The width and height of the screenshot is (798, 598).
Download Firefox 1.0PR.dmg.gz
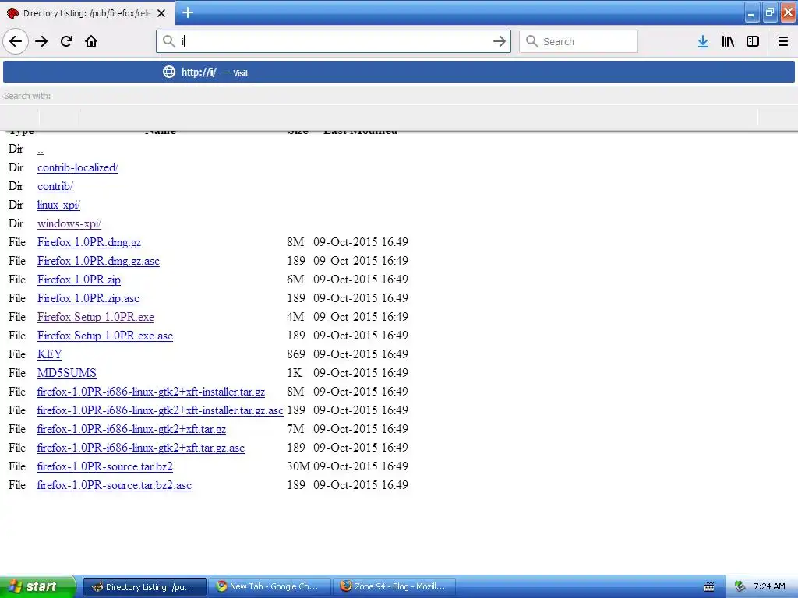tap(89, 242)
